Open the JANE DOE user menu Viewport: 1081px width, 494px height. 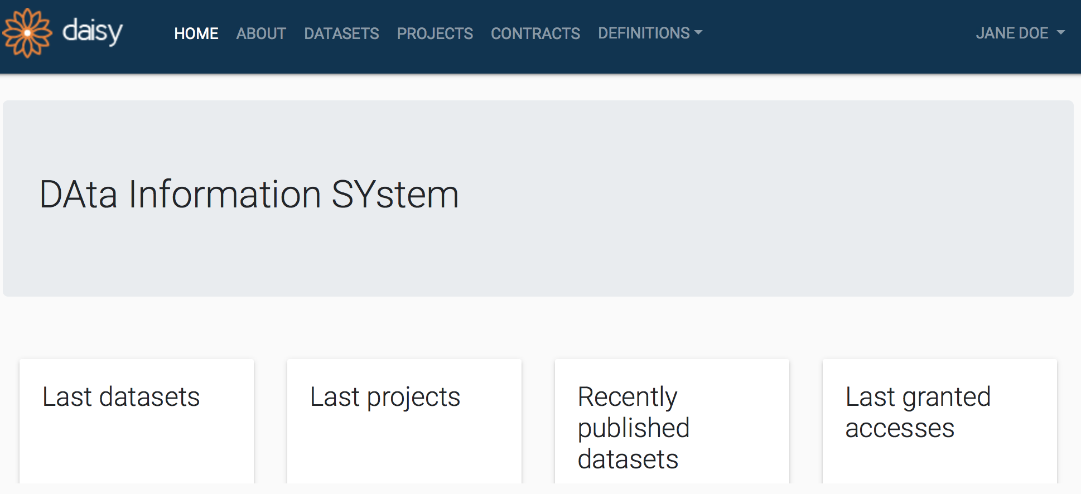point(1012,33)
